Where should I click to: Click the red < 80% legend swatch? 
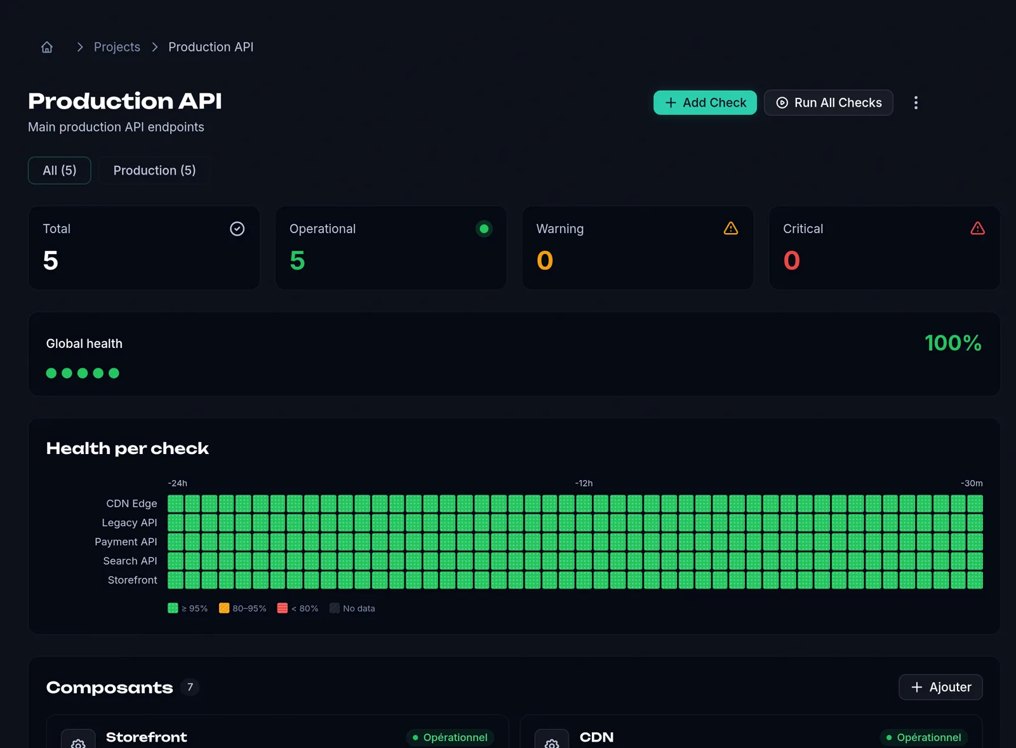(x=283, y=608)
